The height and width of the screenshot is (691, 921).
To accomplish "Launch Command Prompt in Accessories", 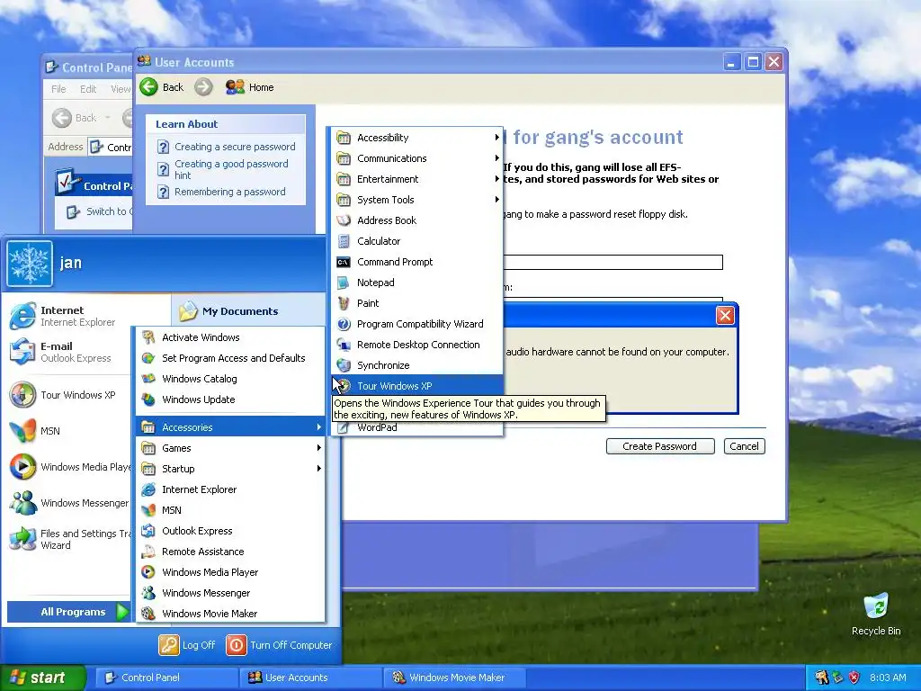I will (416, 262).
